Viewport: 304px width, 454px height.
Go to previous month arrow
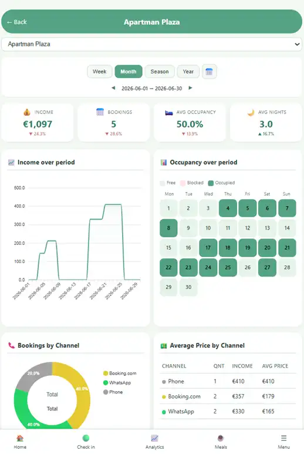tap(113, 88)
